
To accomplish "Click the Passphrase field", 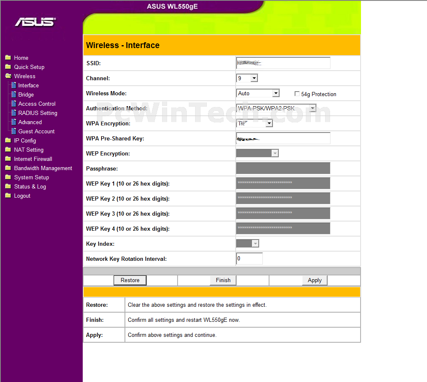I will click(283, 168).
